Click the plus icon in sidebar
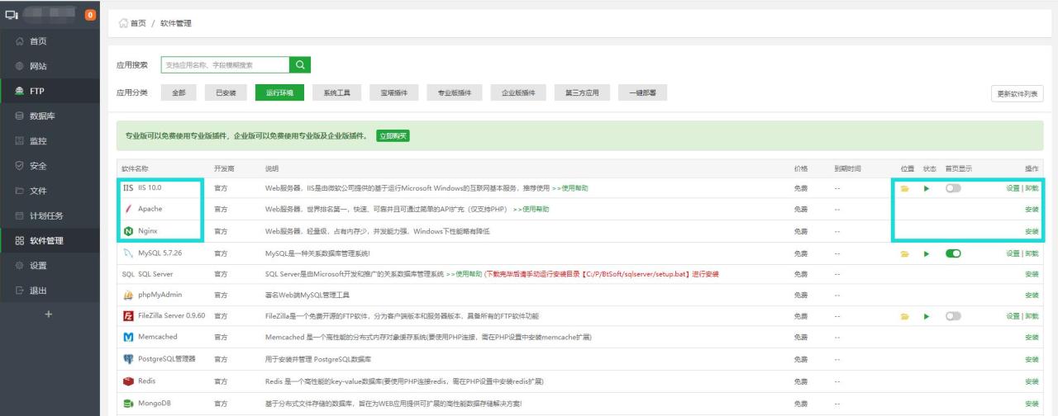 [x=48, y=314]
